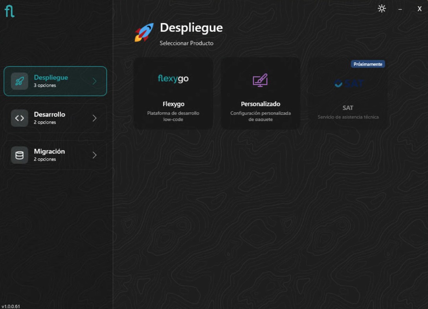The height and width of the screenshot is (309, 428).
Task: Click '3 opciones' under Despliegue
Action: (x=45, y=85)
